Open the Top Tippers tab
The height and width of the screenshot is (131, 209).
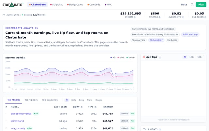31,100
